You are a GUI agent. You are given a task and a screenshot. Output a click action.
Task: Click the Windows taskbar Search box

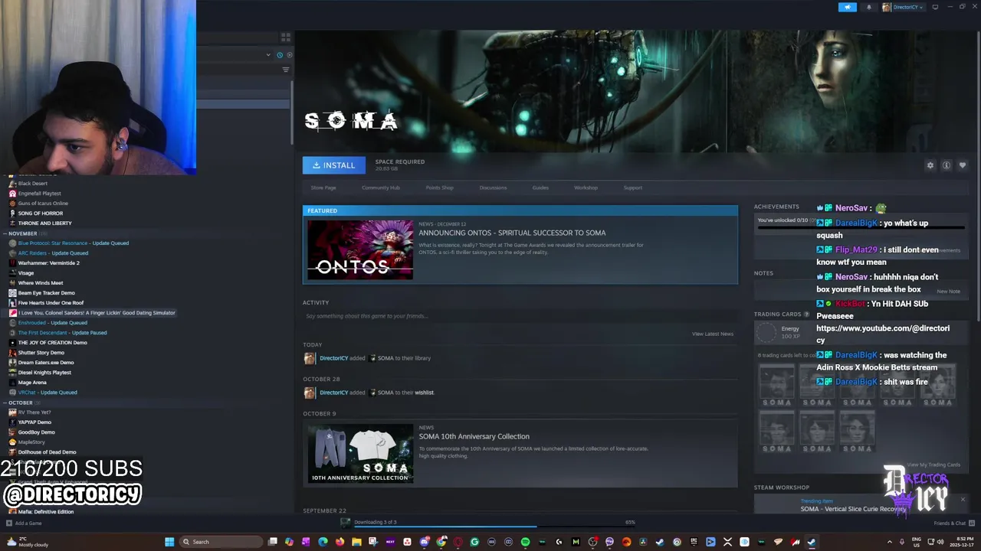pos(221,542)
